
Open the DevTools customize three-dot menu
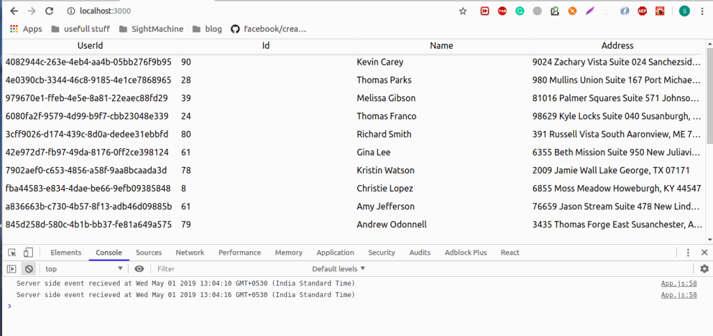(x=688, y=253)
